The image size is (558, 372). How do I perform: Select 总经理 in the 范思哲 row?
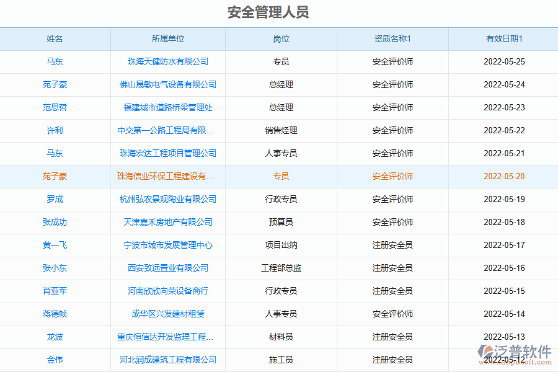click(281, 107)
